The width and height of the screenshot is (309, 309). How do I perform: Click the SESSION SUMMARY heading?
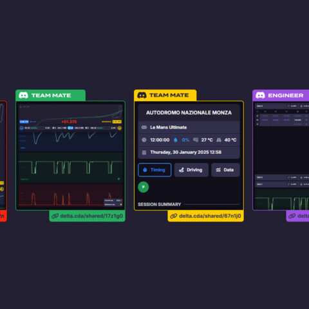click(160, 204)
